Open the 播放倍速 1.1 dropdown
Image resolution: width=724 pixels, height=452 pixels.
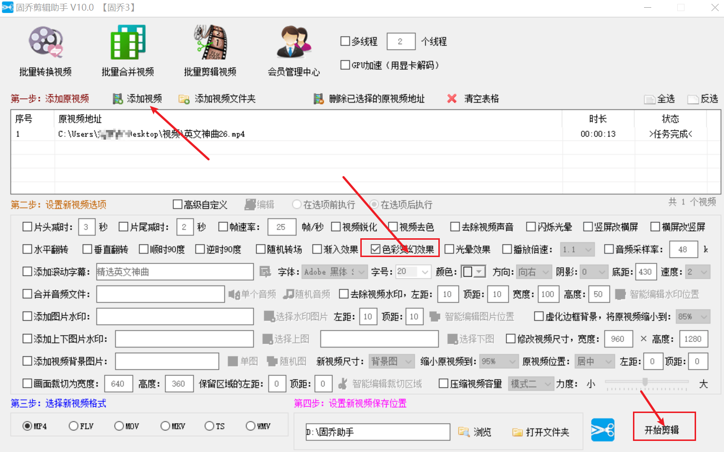(x=578, y=249)
